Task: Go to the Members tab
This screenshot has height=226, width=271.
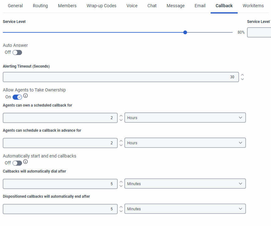Action: tap(67, 6)
